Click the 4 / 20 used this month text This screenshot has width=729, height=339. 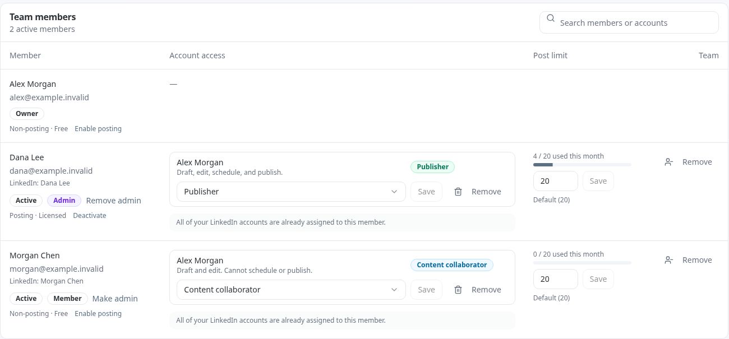(x=569, y=156)
